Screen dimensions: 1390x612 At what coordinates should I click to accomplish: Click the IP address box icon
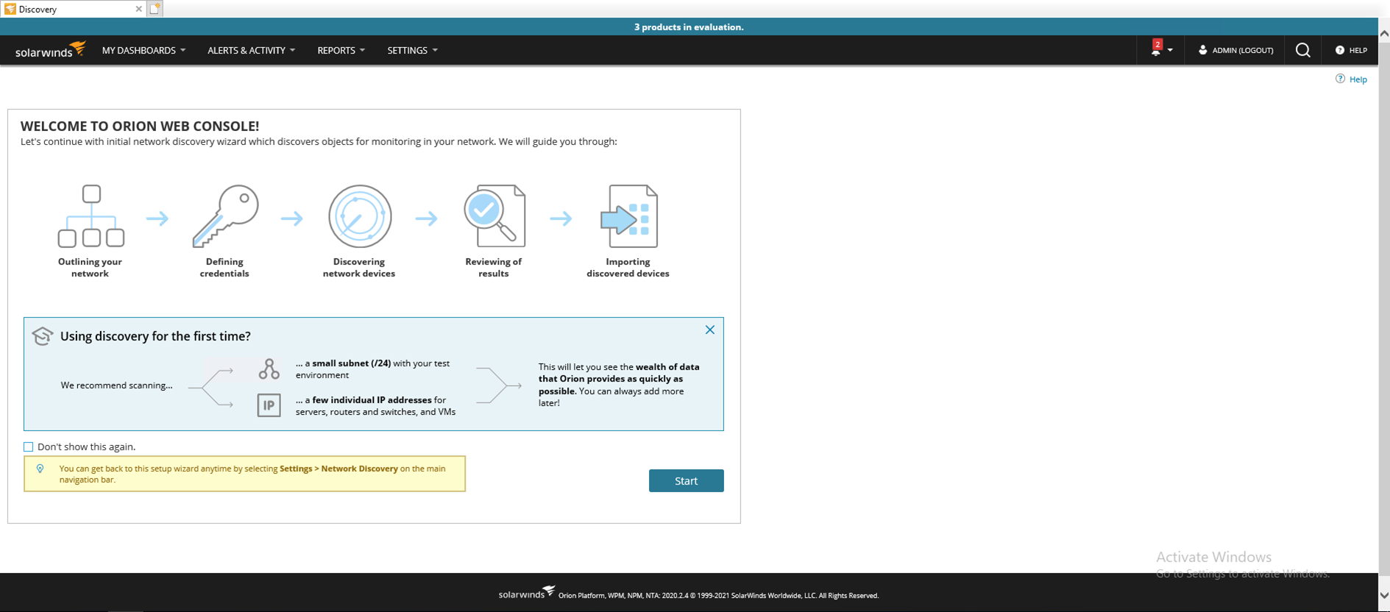click(269, 405)
